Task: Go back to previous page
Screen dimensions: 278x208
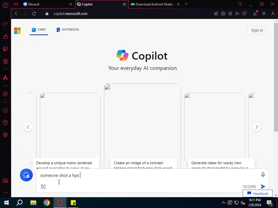Action: pyautogui.click(x=16, y=14)
